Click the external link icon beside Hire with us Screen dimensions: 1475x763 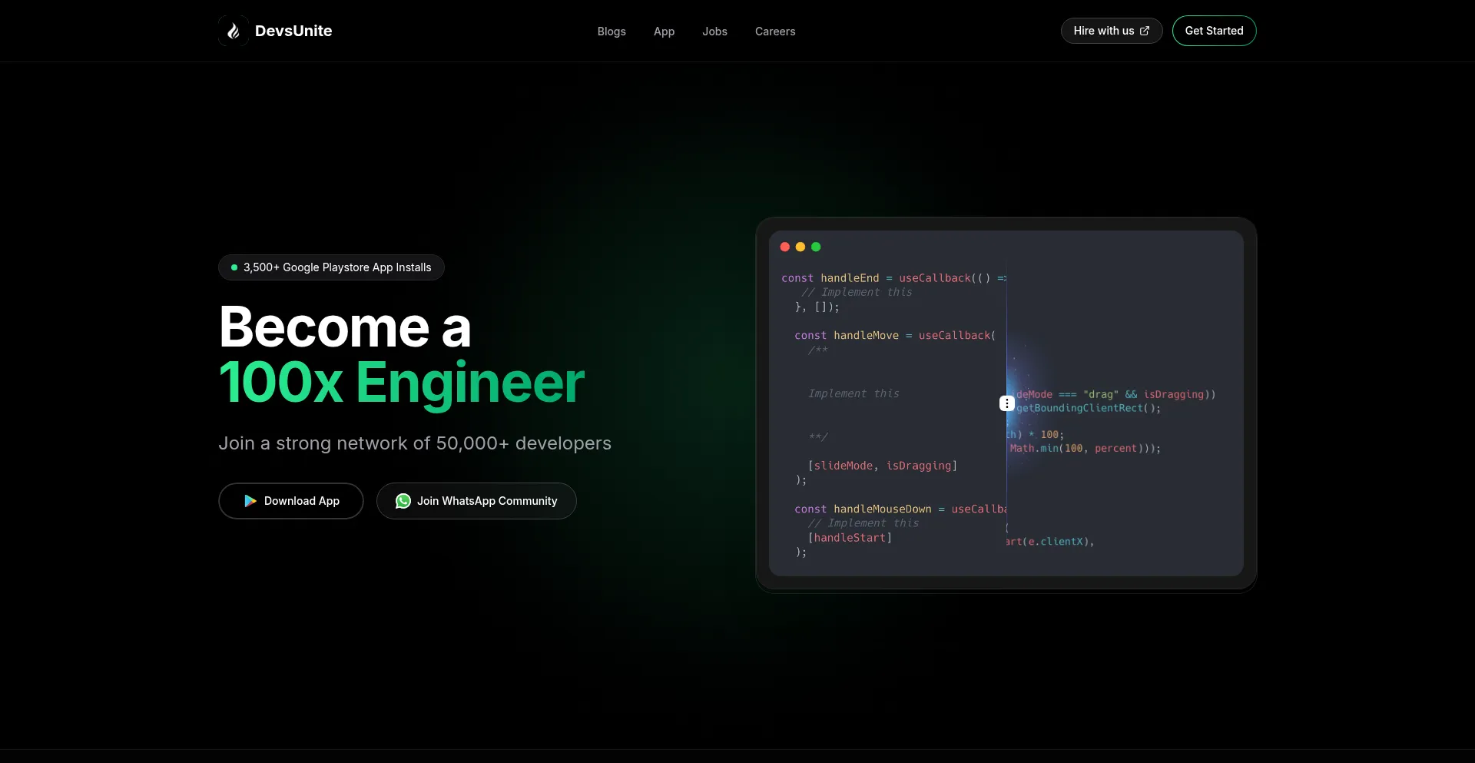point(1145,31)
